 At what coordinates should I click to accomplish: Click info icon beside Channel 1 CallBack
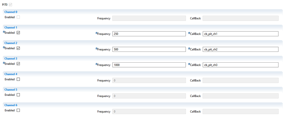189,33
